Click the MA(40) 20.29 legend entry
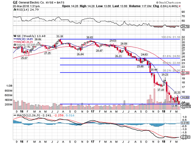Image resolution: width=191 pixels, height=144 pixels. click(24, 42)
